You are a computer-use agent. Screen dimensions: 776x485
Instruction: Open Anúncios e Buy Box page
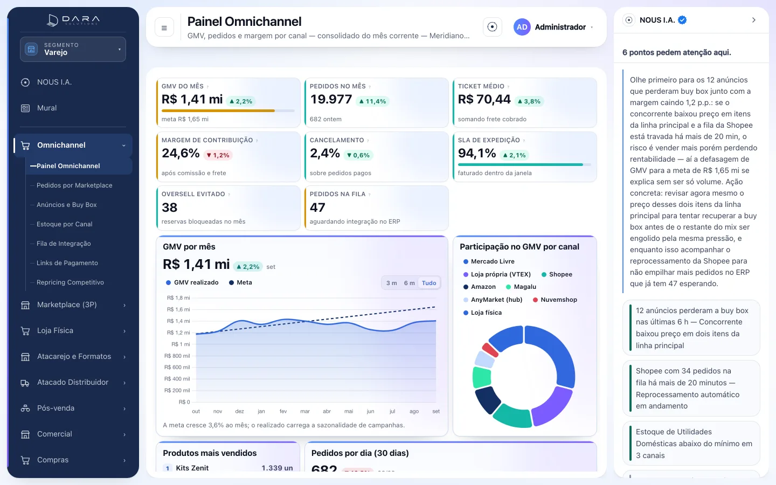(67, 205)
